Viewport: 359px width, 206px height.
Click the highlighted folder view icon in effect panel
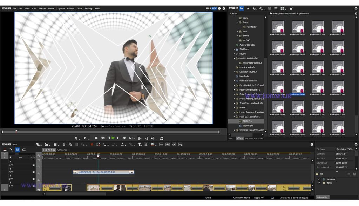click(242, 8)
